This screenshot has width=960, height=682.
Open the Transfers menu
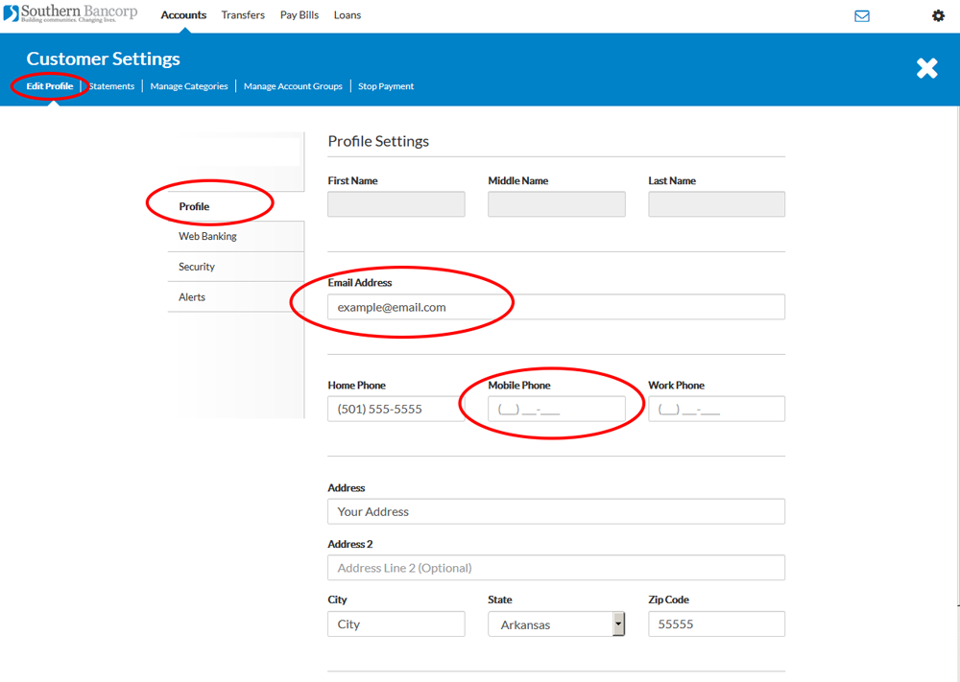point(243,15)
